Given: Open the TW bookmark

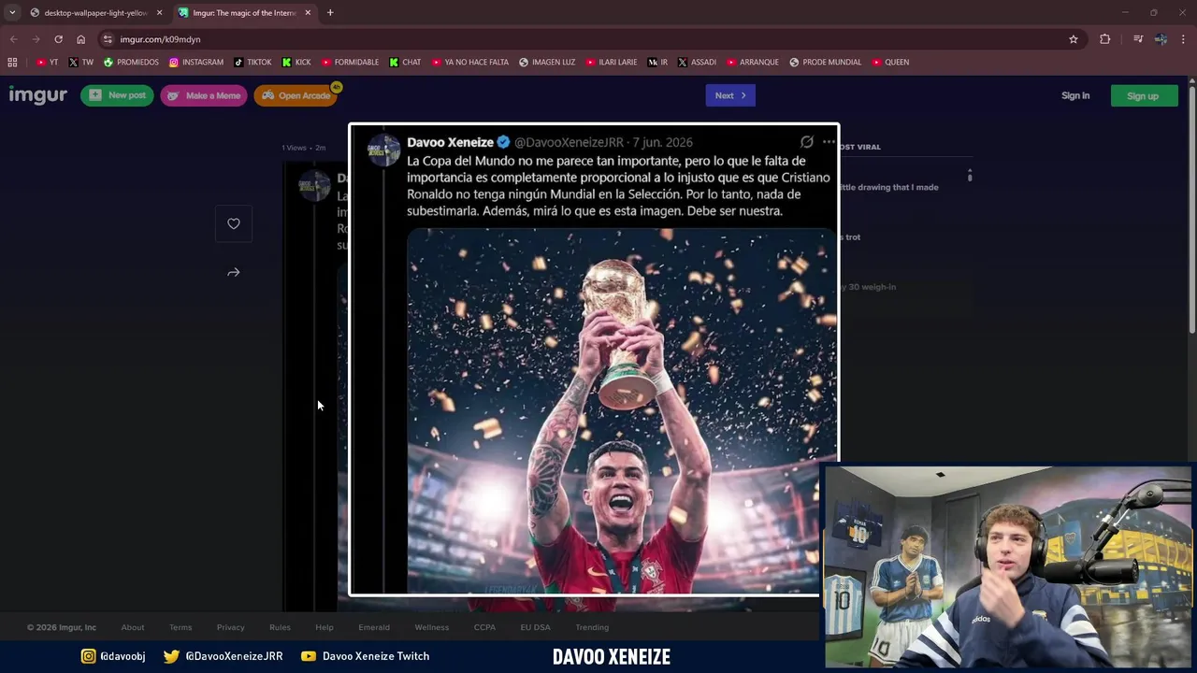Looking at the screenshot, I should coord(81,63).
